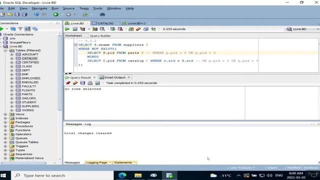Select the GroupeFleury connection
This screenshot has width=320, height=180.
coord(20,42)
